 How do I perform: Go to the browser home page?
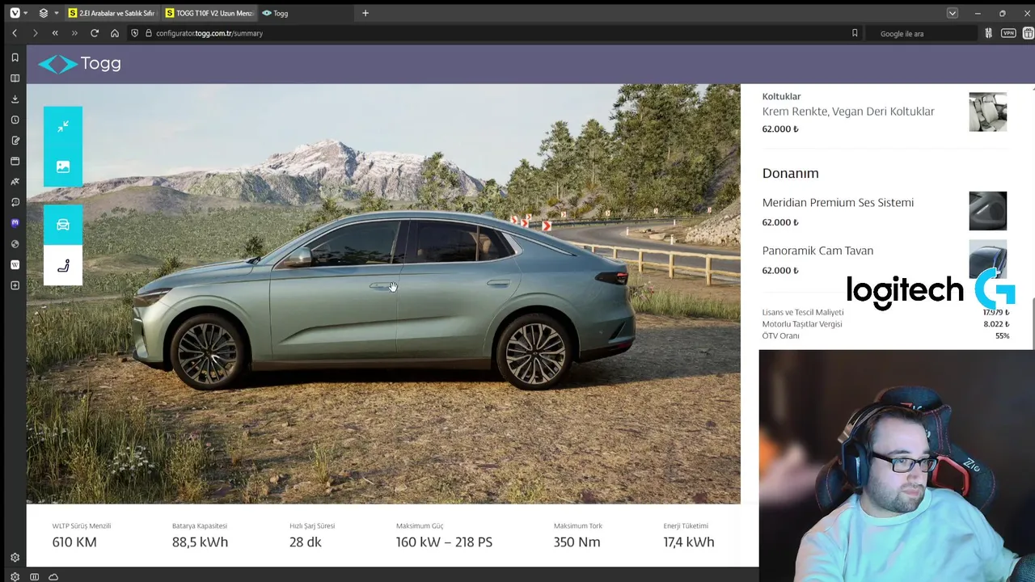coord(115,33)
